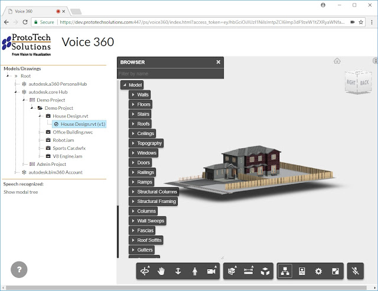Open Robot.iam model
Viewport: 378px width, 291px height.
[63, 140]
